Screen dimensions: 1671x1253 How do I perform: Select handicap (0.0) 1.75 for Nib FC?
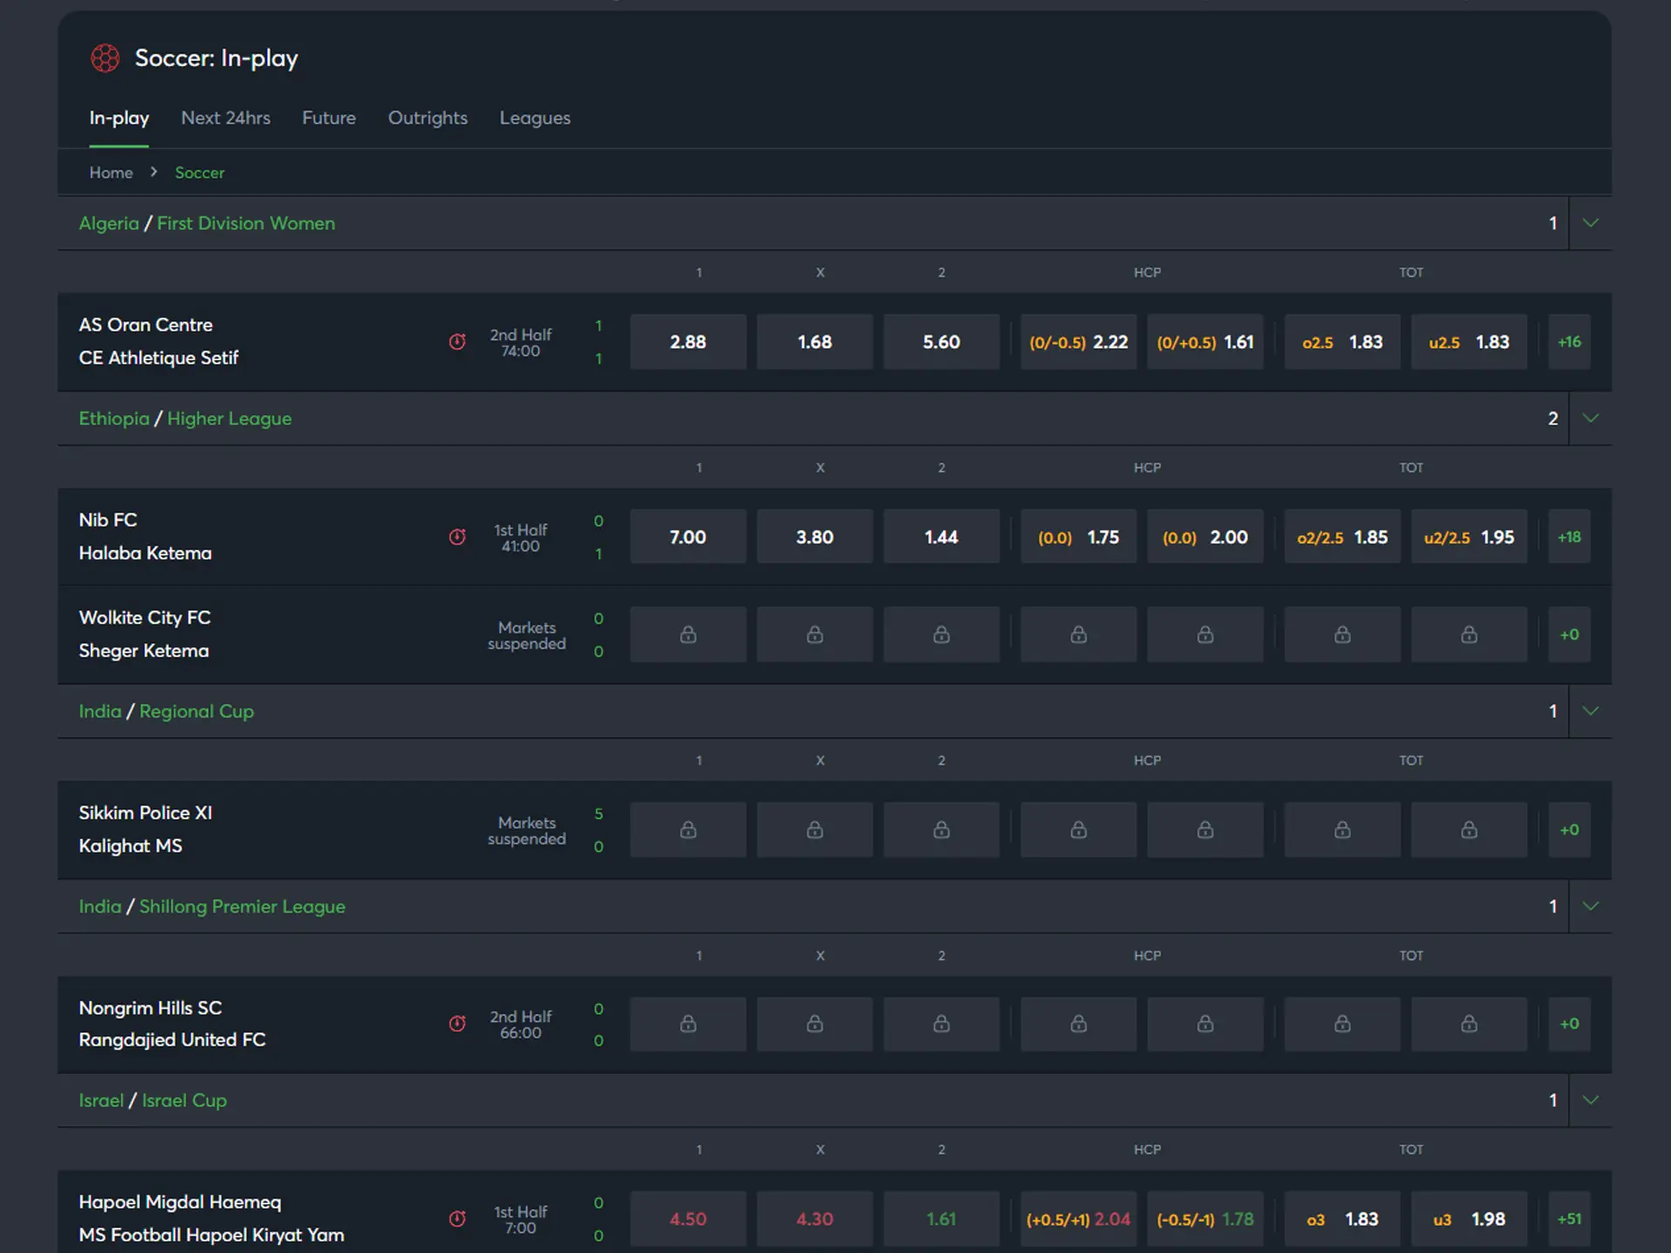pos(1078,537)
